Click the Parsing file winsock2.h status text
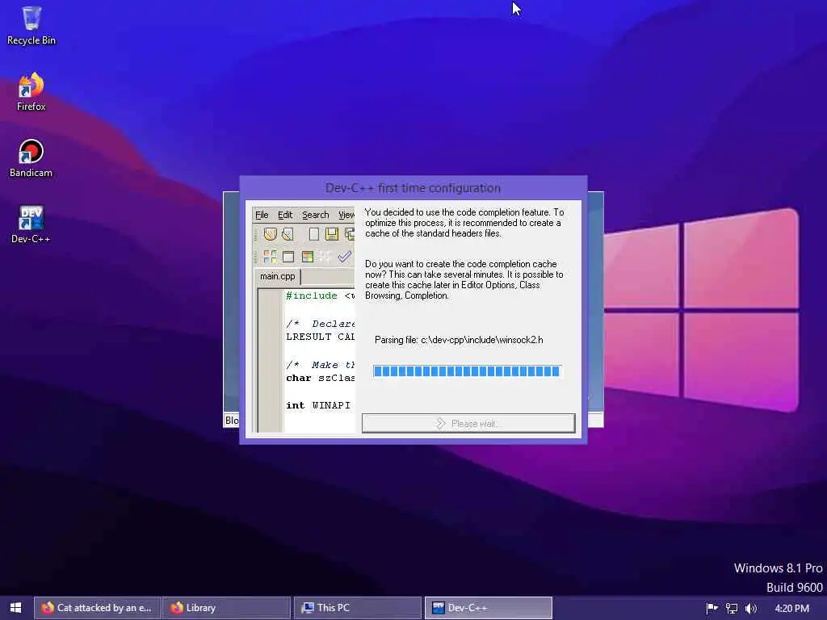The width and height of the screenshot is (827, 620). tap(459, 340)
